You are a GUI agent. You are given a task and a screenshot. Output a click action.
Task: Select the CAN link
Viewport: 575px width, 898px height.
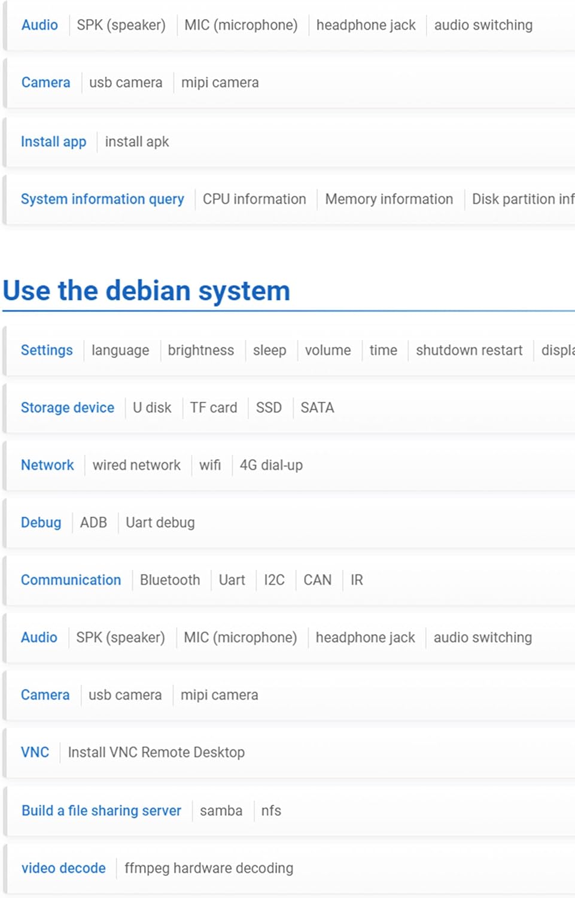tap(317, 580)
